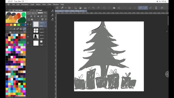Viewport: 174px width, 98px height.
Task: Save the illustration via save icon
Action: coord(85,8)
